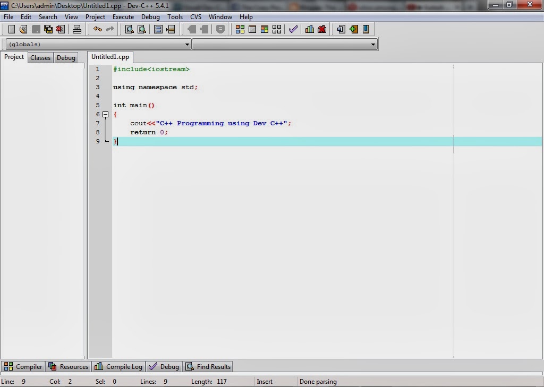Open the Project menu

(x=95, y=17)
